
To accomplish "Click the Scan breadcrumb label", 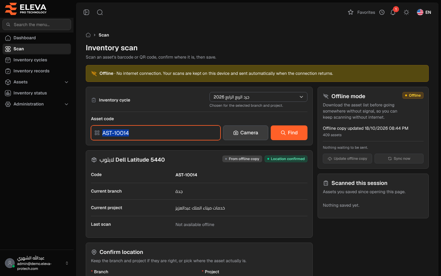I will pos(104,35).
